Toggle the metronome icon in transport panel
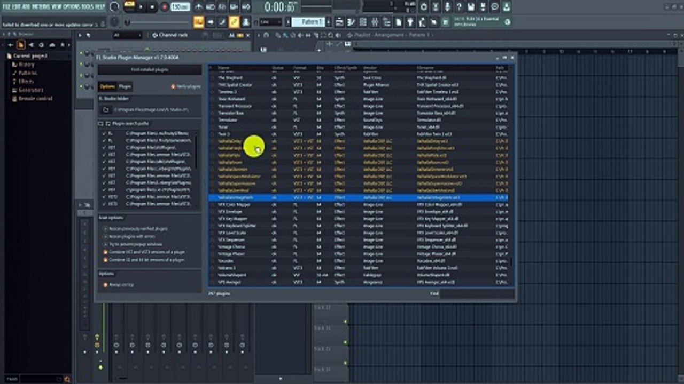This screenshot has width=684, height=384. click(198, 7)
